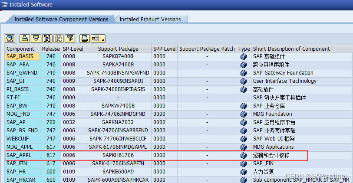Click the SP-Level column header

73,49
